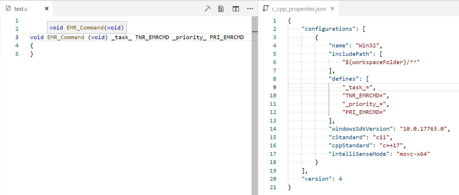Open the file in binary/hex view icon
Image resolution: width=459 pixels, height=195 pixels.
[x=221, y=8]
